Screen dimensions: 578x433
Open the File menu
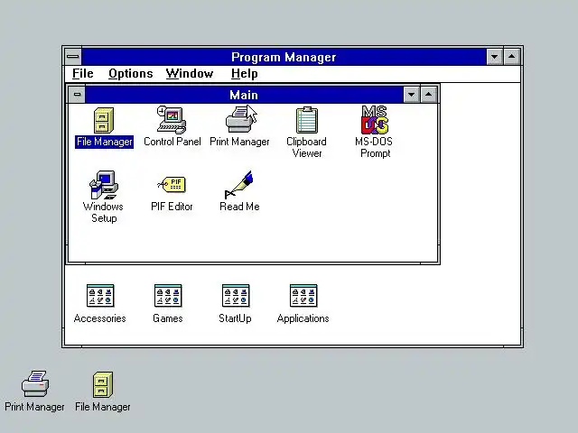(x=82, y=74)
